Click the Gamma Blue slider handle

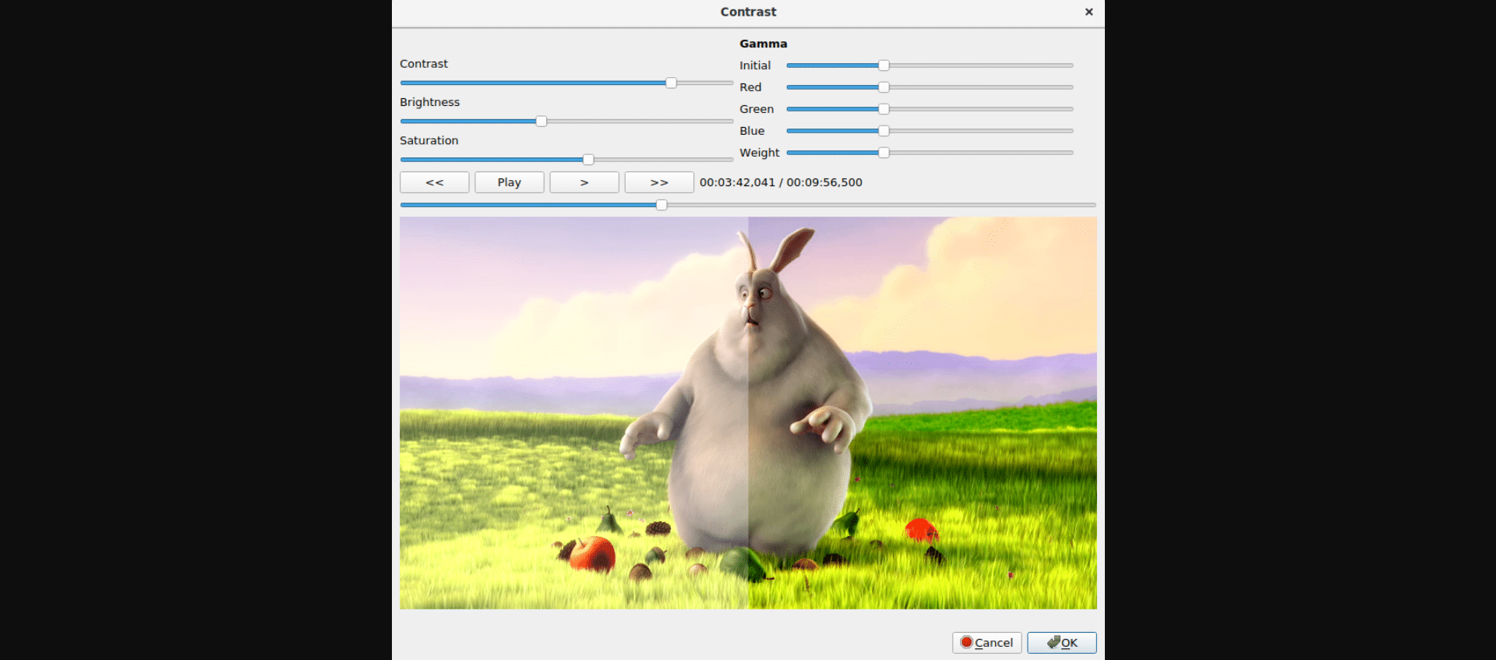(x=884, y=131)
